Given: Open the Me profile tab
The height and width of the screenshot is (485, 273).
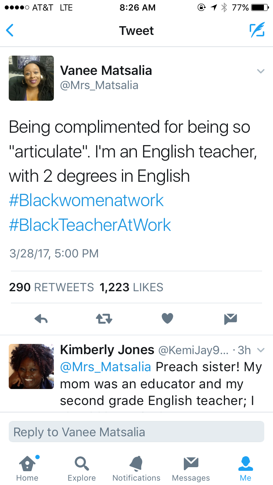Looking at the screenshot, I should click(x=245, y=468).
